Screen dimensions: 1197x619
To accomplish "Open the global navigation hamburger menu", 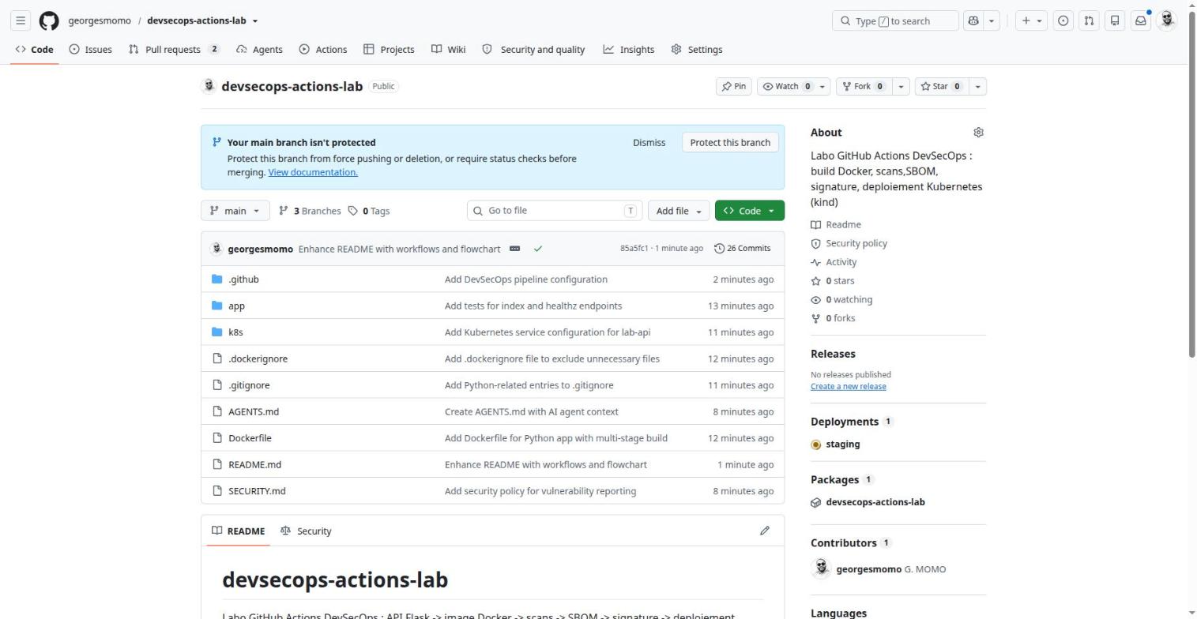I will click(x=21, y=21).
